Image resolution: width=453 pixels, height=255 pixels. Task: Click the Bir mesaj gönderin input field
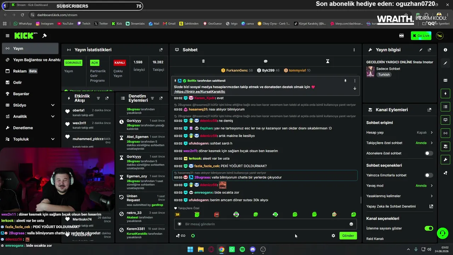click(x=265, y=224)
